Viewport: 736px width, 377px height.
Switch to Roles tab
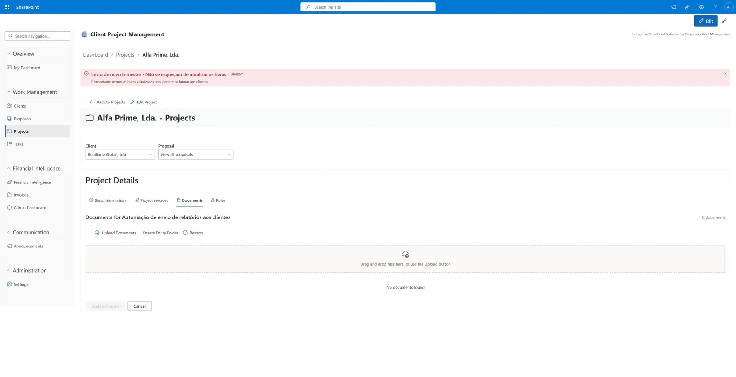[218, 200]
